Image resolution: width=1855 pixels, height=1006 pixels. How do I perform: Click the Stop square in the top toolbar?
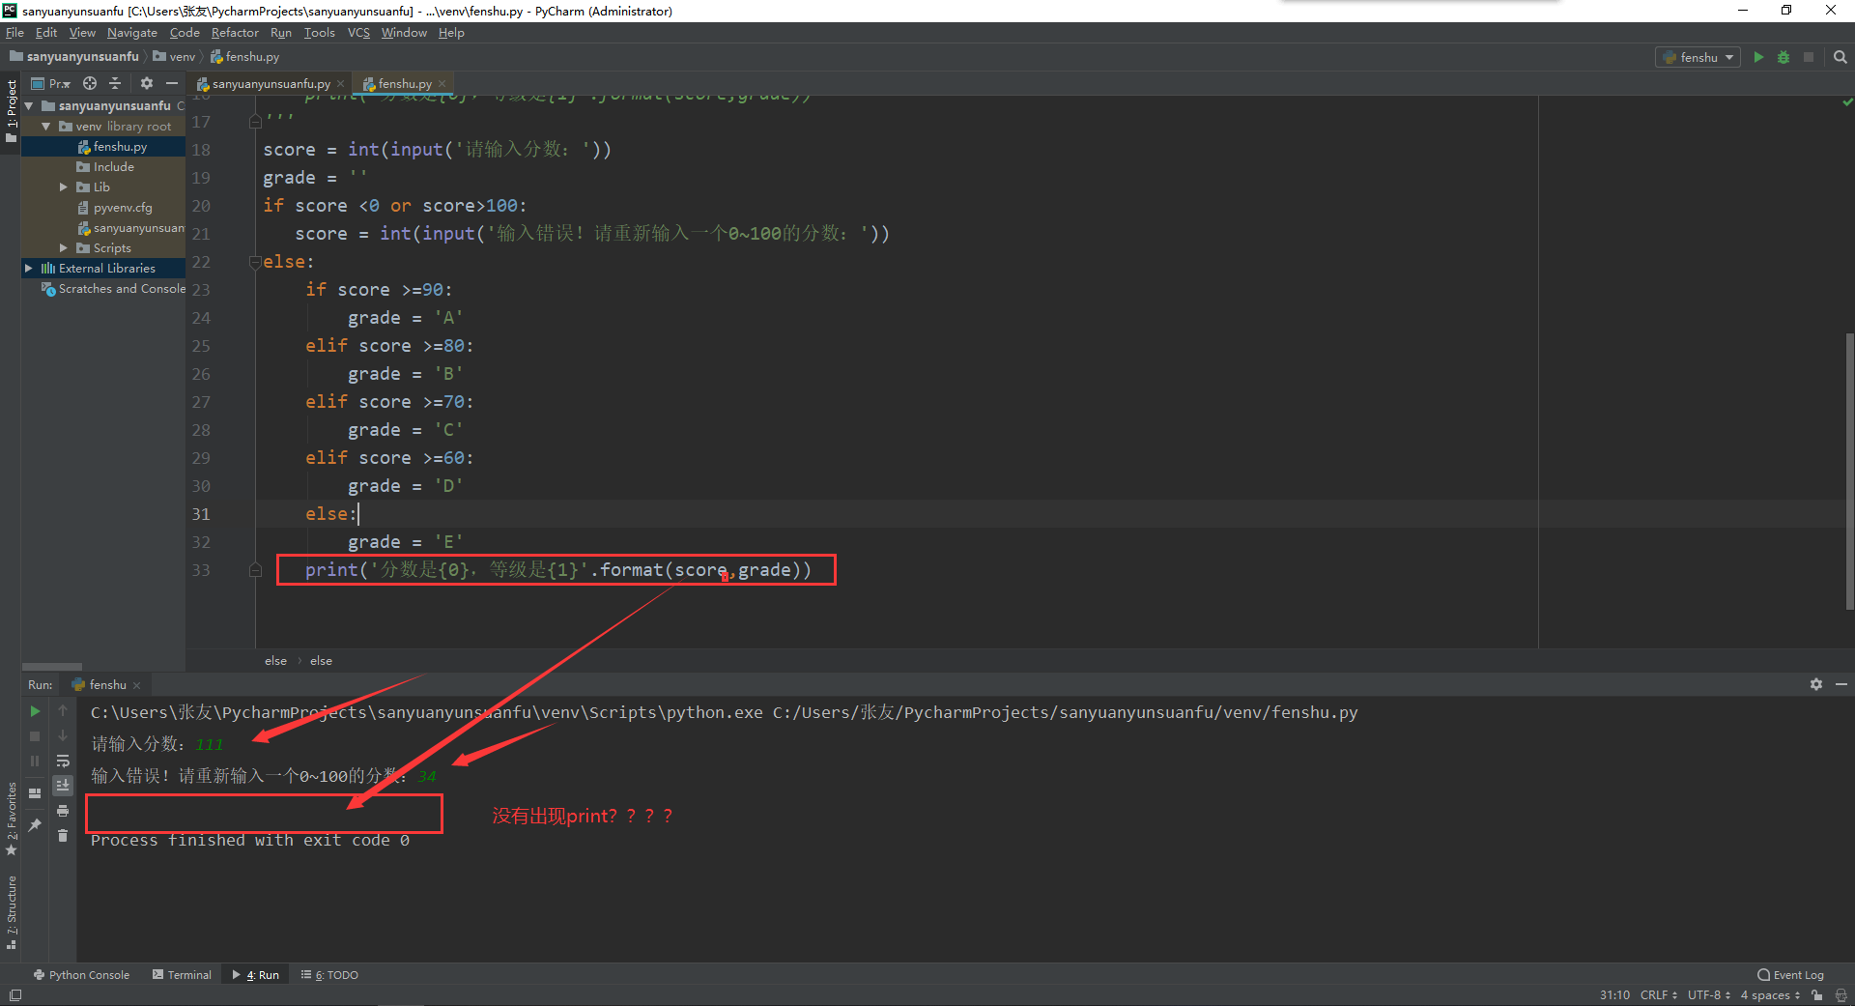[1809, 57]
